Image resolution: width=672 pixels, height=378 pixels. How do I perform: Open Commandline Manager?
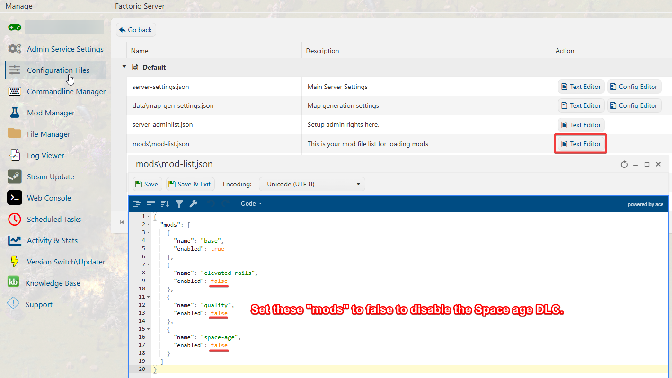point(56,91)
